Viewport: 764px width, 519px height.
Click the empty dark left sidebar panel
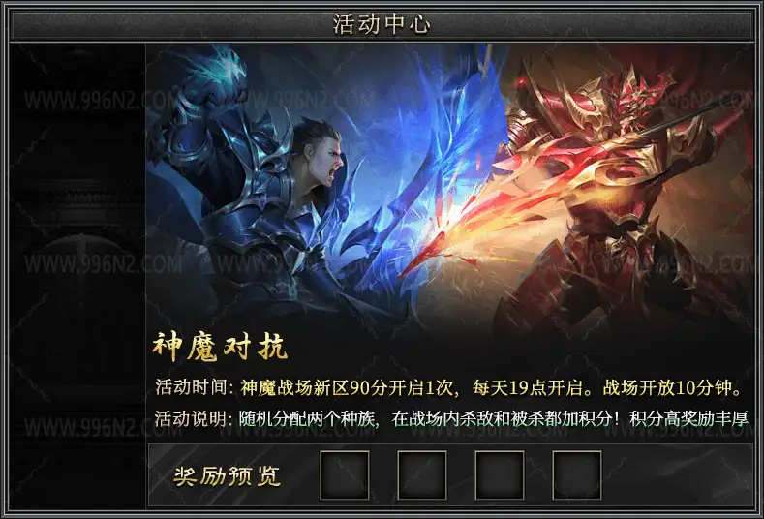click(x=78, y=275)
